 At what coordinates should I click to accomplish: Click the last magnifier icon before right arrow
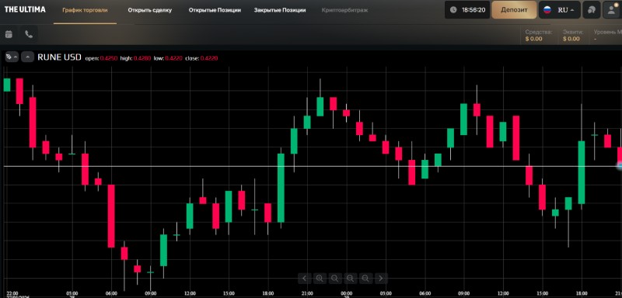tap(365, 279)
